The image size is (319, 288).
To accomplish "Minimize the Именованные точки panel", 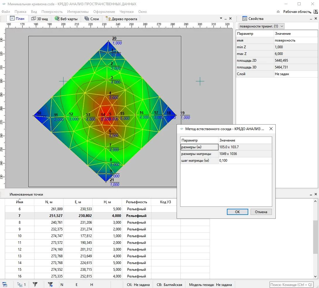I will [x=311, y=194].
